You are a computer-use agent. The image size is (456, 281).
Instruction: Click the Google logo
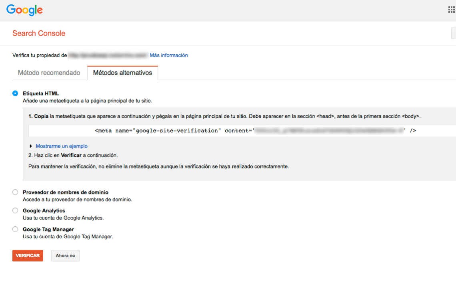(x=24, y=10)
